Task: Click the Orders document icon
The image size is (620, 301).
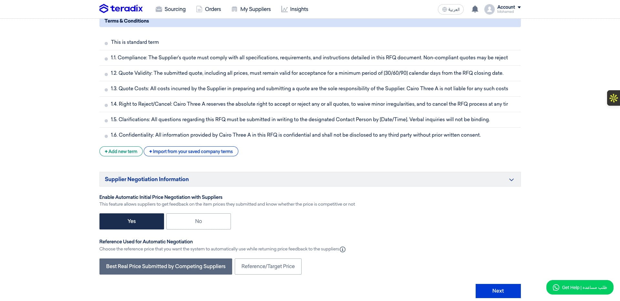Action: click(x=199, y=9)
